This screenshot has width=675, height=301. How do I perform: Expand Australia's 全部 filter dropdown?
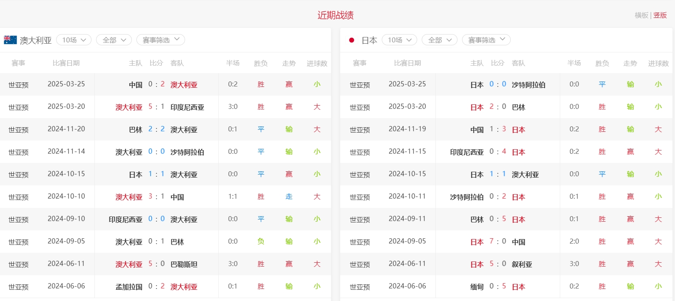tap(114, 40)
